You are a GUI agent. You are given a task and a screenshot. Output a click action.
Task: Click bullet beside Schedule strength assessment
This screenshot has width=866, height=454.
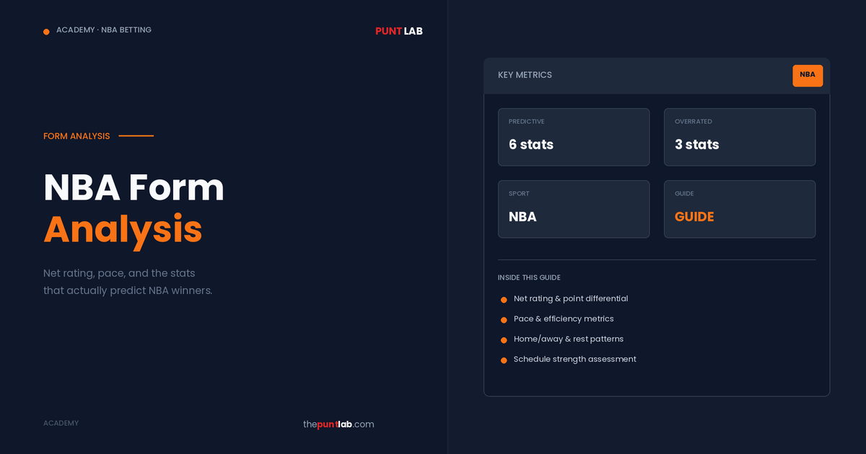pos(504,360)
